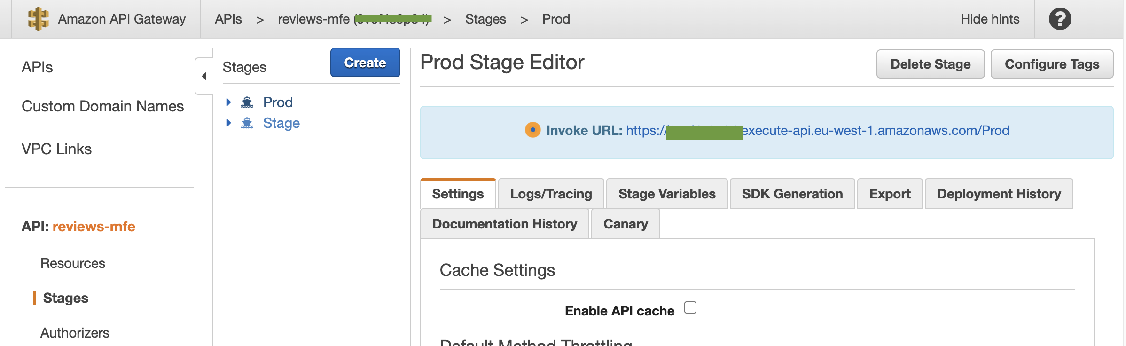The width and height of the screenshot is (1126, 346).
Task: Click the orange Invoke URL hint dot
Action: (x=532, y=130)
